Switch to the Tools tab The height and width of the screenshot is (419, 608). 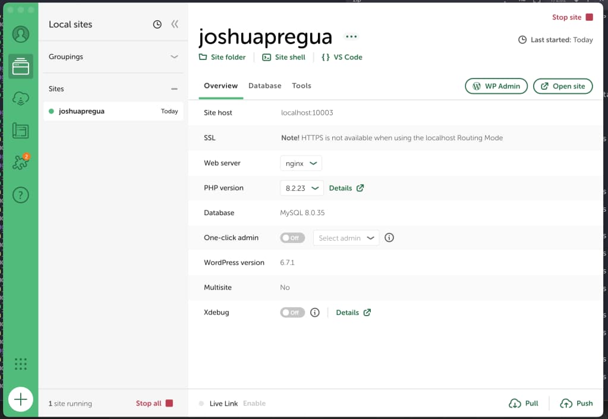[301, 86]
